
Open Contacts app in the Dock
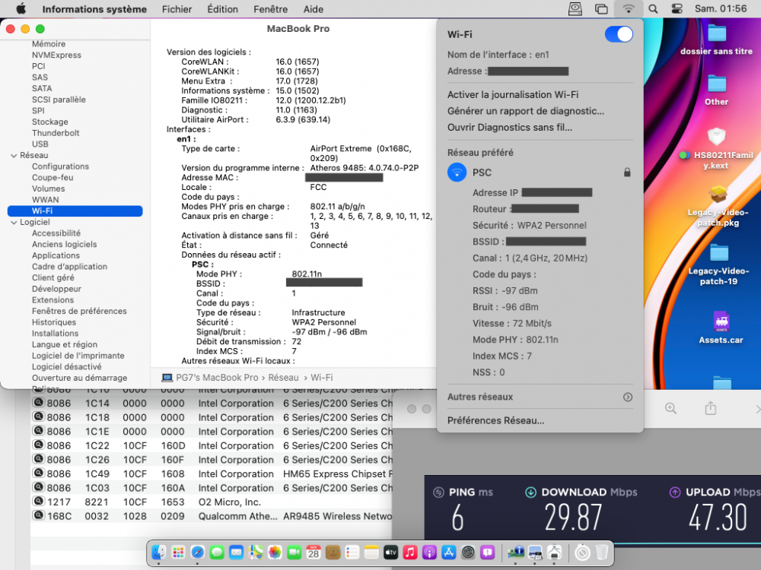333,552
